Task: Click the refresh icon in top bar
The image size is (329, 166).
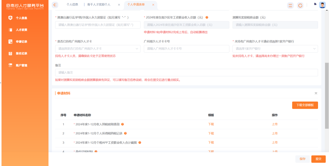Action: point(300,5)
